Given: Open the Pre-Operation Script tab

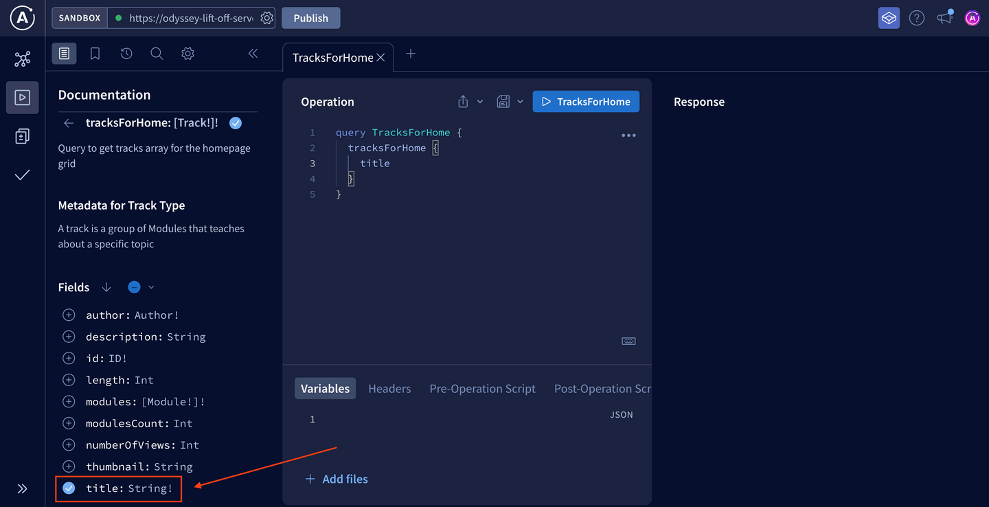Looking at the screenshot, I should (x=482, y=388).
